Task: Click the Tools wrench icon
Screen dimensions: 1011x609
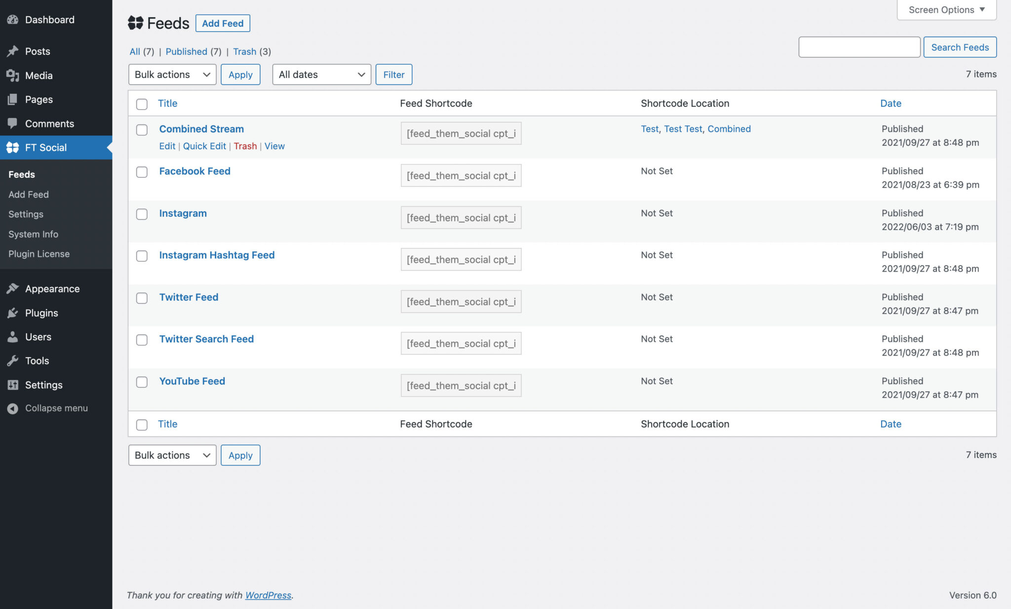Action: coord(13,361)
